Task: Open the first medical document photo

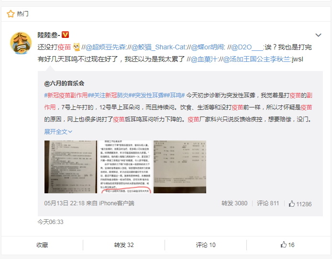Action: tap(71, 166)
